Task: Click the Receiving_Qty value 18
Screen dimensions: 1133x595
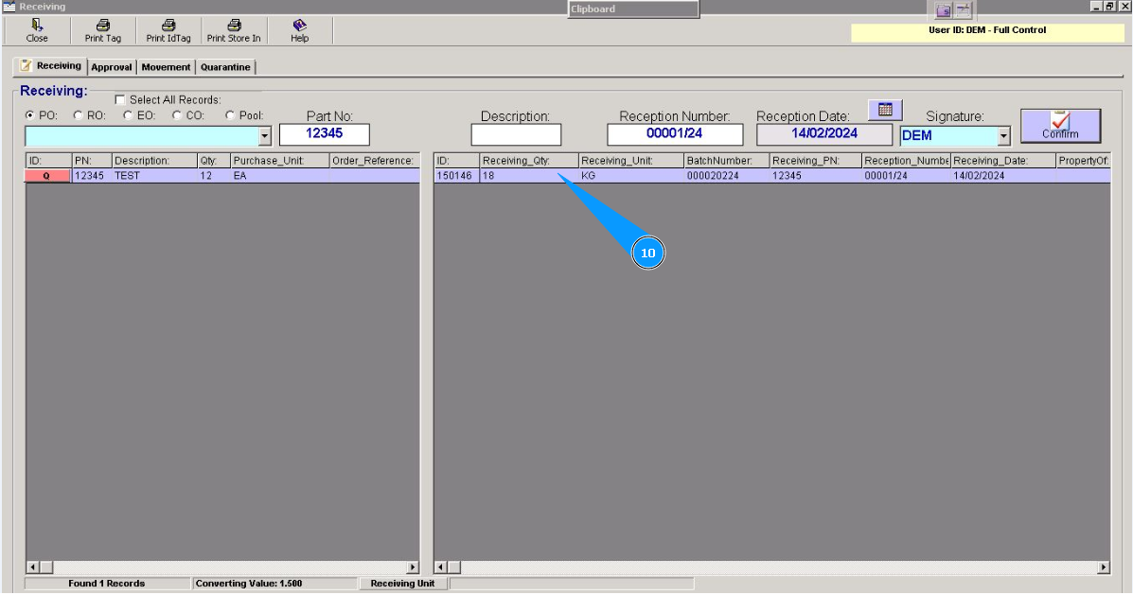Action: point(529,175)
